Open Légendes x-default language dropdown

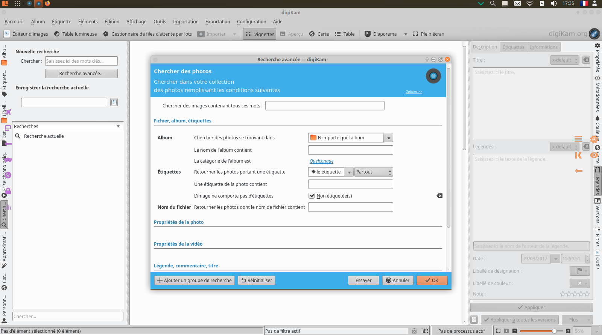pyautogui.click(x=565, y=146)
